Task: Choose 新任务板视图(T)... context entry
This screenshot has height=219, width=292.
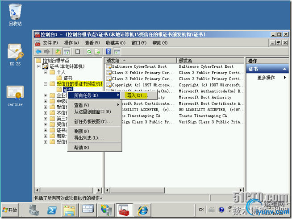Action: pyautogui.click(x=94, y=121)
